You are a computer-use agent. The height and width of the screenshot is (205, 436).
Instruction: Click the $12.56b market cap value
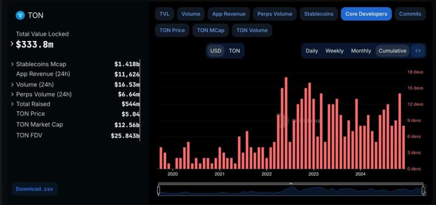tap(127, 125)
